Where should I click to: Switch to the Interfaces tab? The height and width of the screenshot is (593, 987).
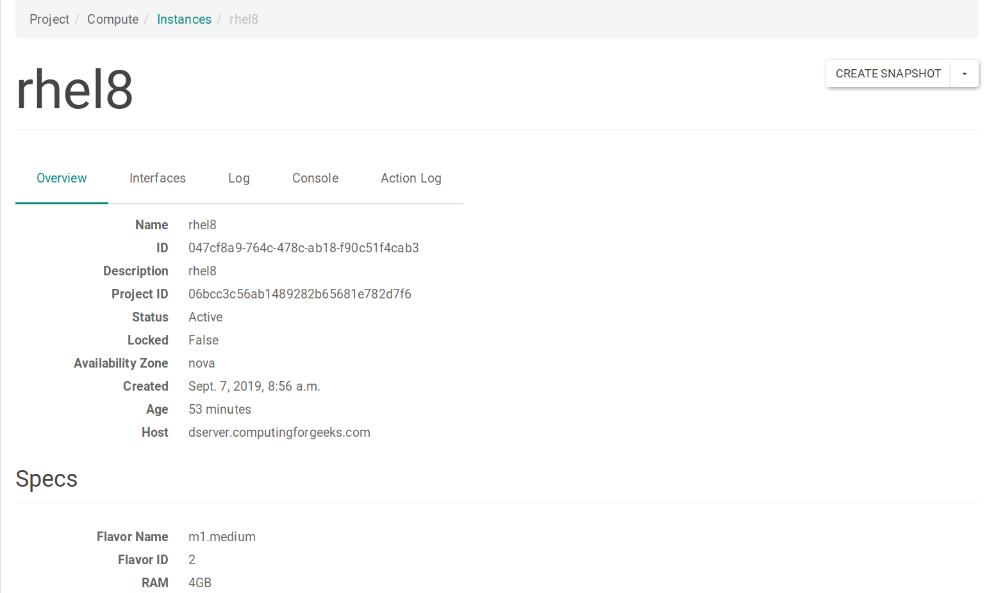[x=158, y=178]
